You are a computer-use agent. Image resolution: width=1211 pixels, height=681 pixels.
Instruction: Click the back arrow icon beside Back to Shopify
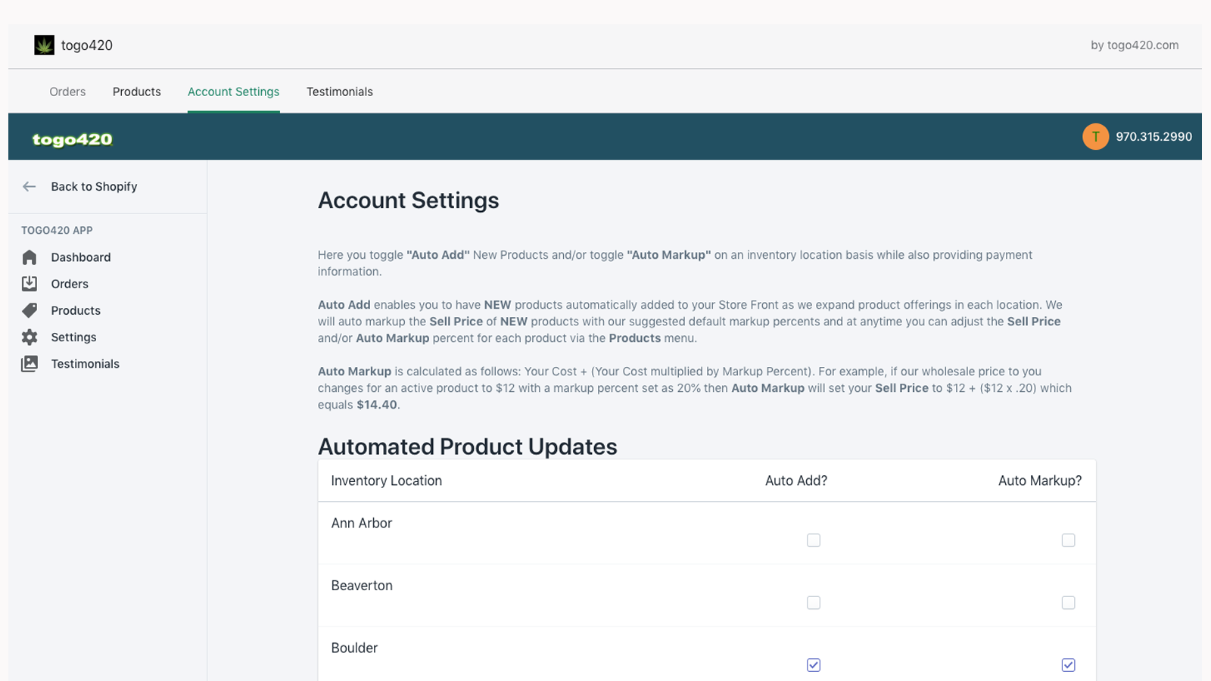tap(30, 187)
